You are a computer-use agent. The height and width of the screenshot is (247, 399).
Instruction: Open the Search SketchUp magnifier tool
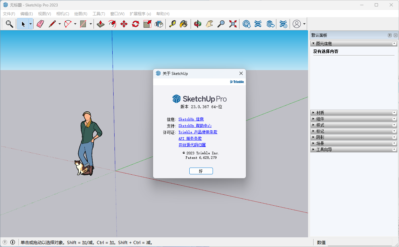[9, 24]
